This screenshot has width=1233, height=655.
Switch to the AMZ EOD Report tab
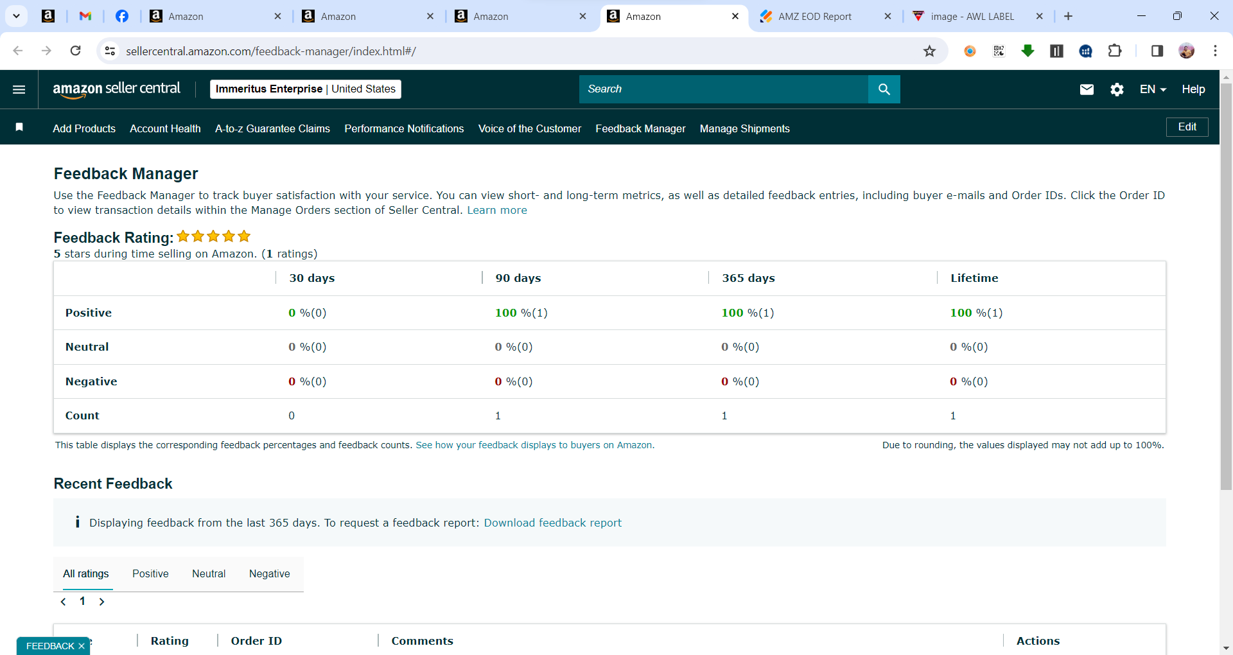coord(815,17)
